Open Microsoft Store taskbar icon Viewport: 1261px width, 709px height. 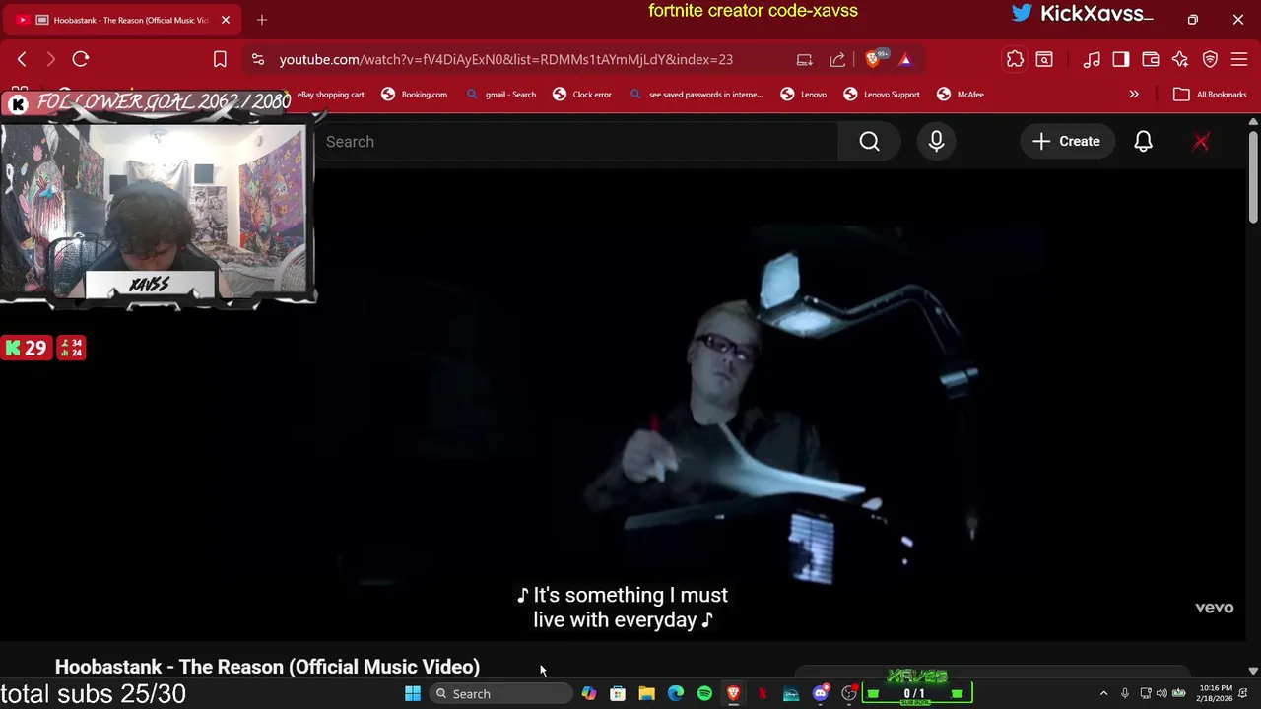[618, 694]
